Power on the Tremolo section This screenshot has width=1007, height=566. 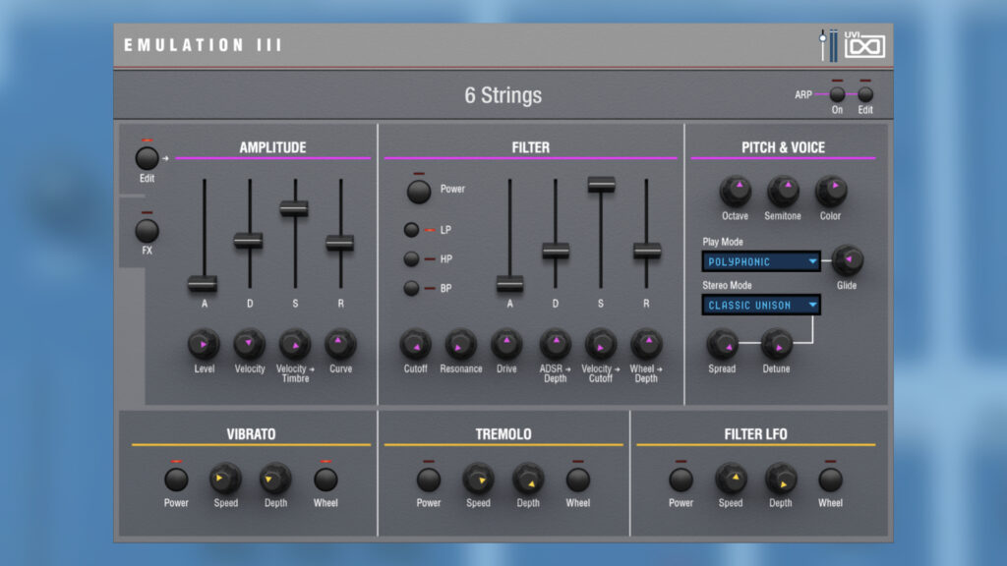click(428, 481)
